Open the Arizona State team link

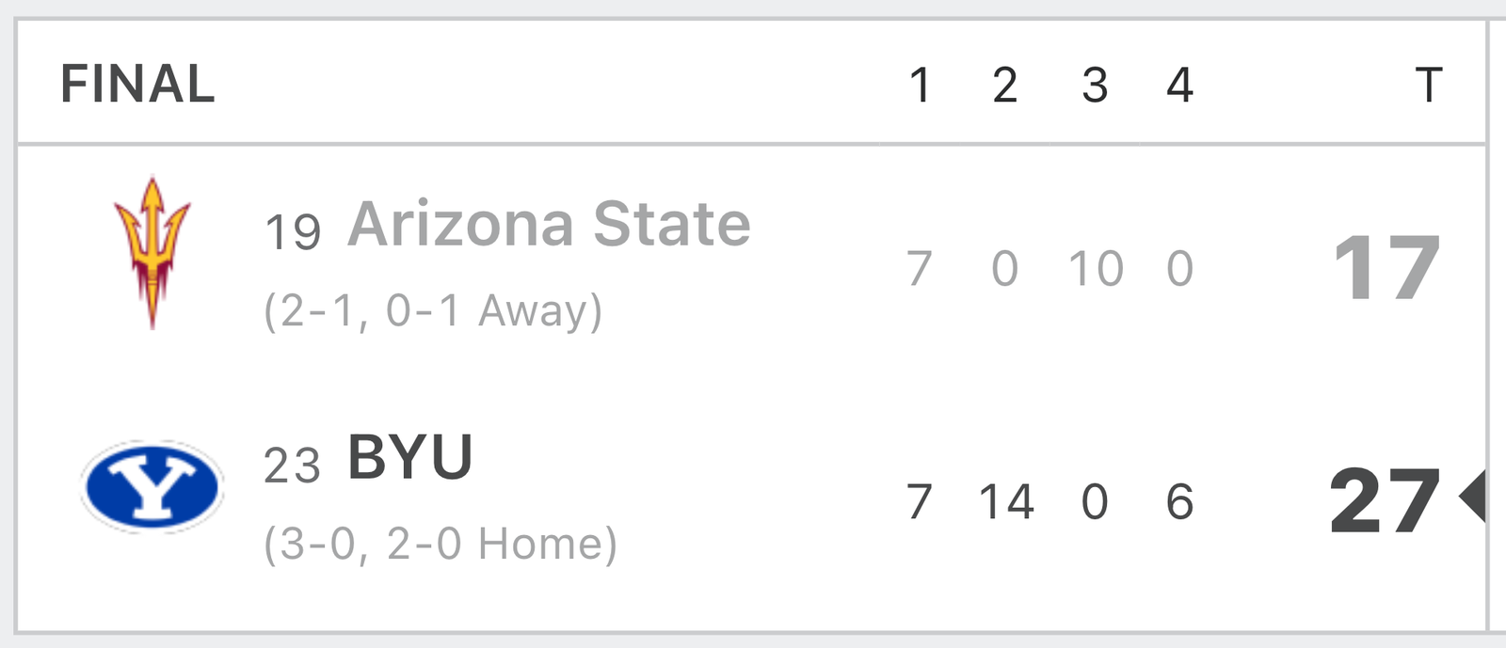click(x=549, y=224)
